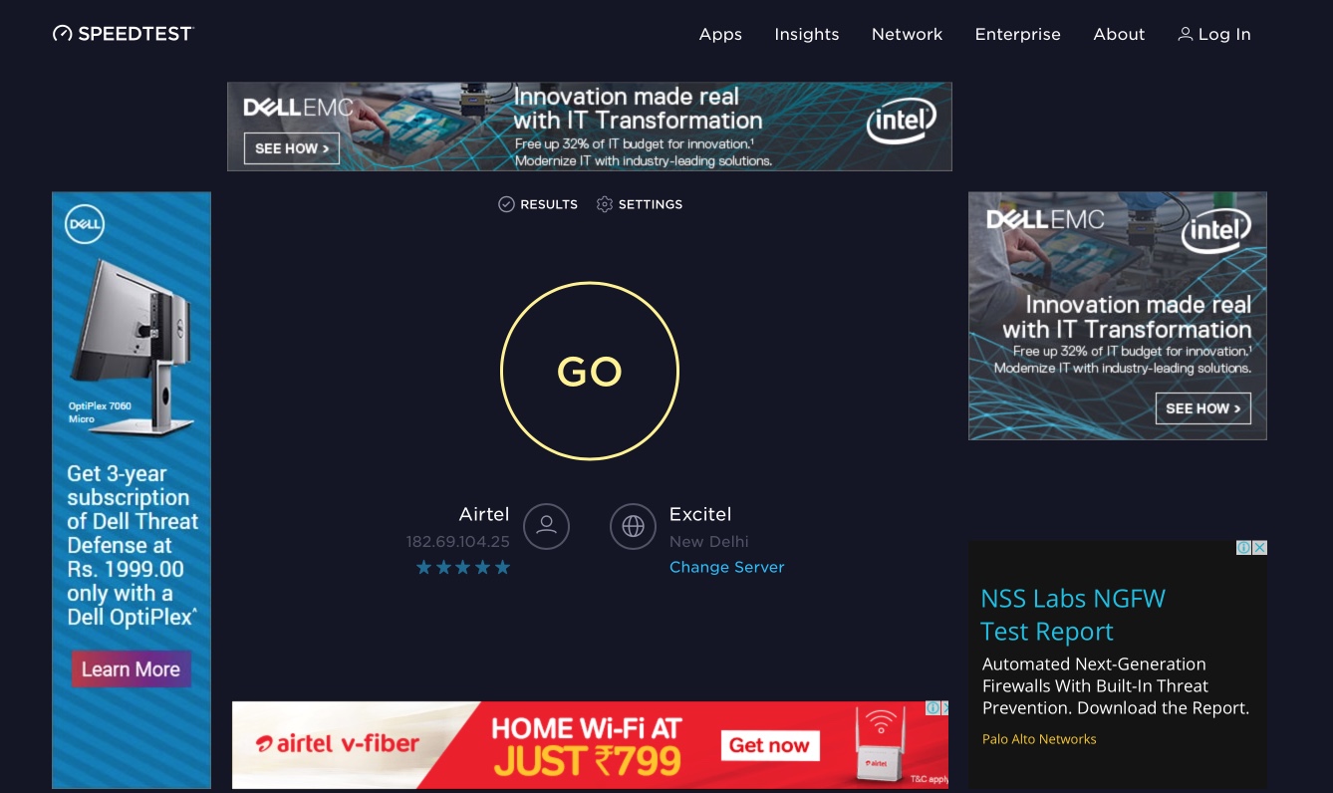
Task: Click the OptiPlex 7060 monitor image
Action: pyautogui.click(x=131, y=346)
